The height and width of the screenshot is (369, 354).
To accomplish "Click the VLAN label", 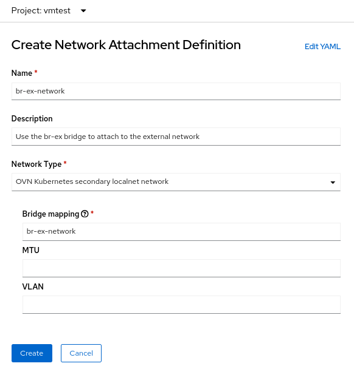I will 33,286.
